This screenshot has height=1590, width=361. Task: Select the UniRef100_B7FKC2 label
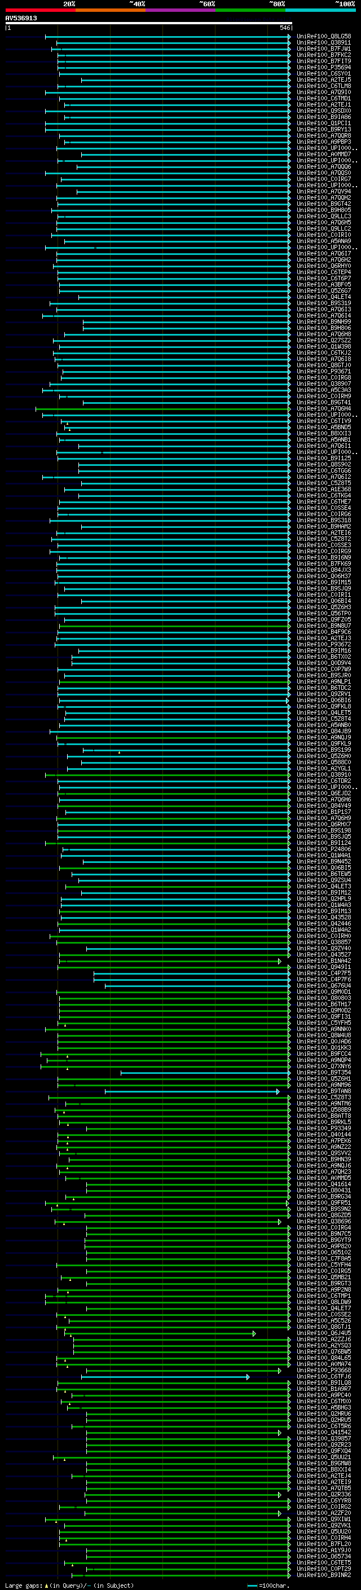pos(324,55)
